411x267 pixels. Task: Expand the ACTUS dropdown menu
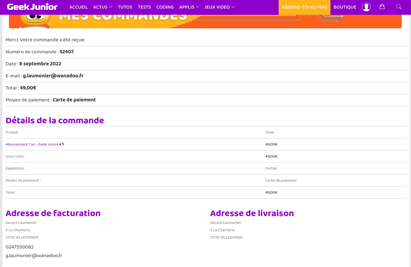click(102, 7)
